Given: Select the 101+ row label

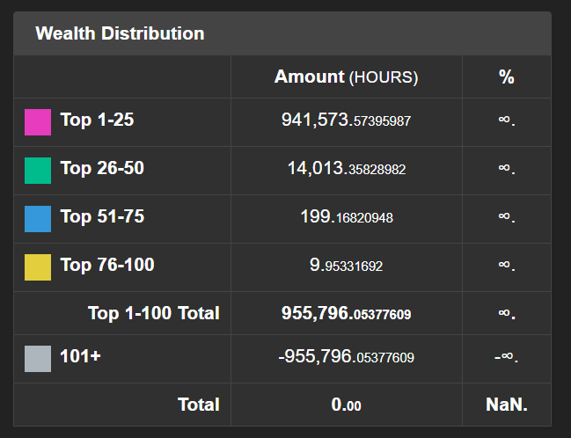Looking at the screenshot, I should pyautogui.click(x=80, y=356).
